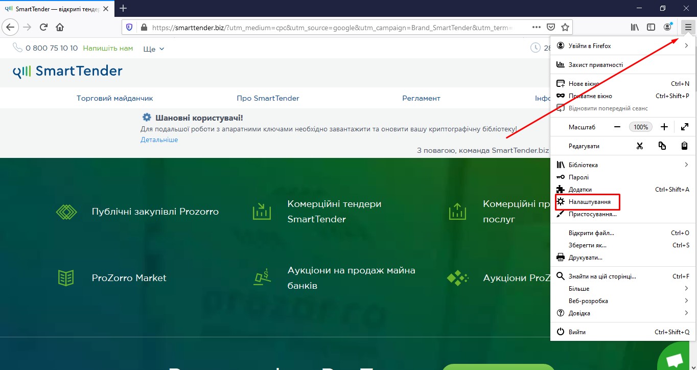Click the Firefox account avatar icon
The image size is (697, 370).
point(667,27)
